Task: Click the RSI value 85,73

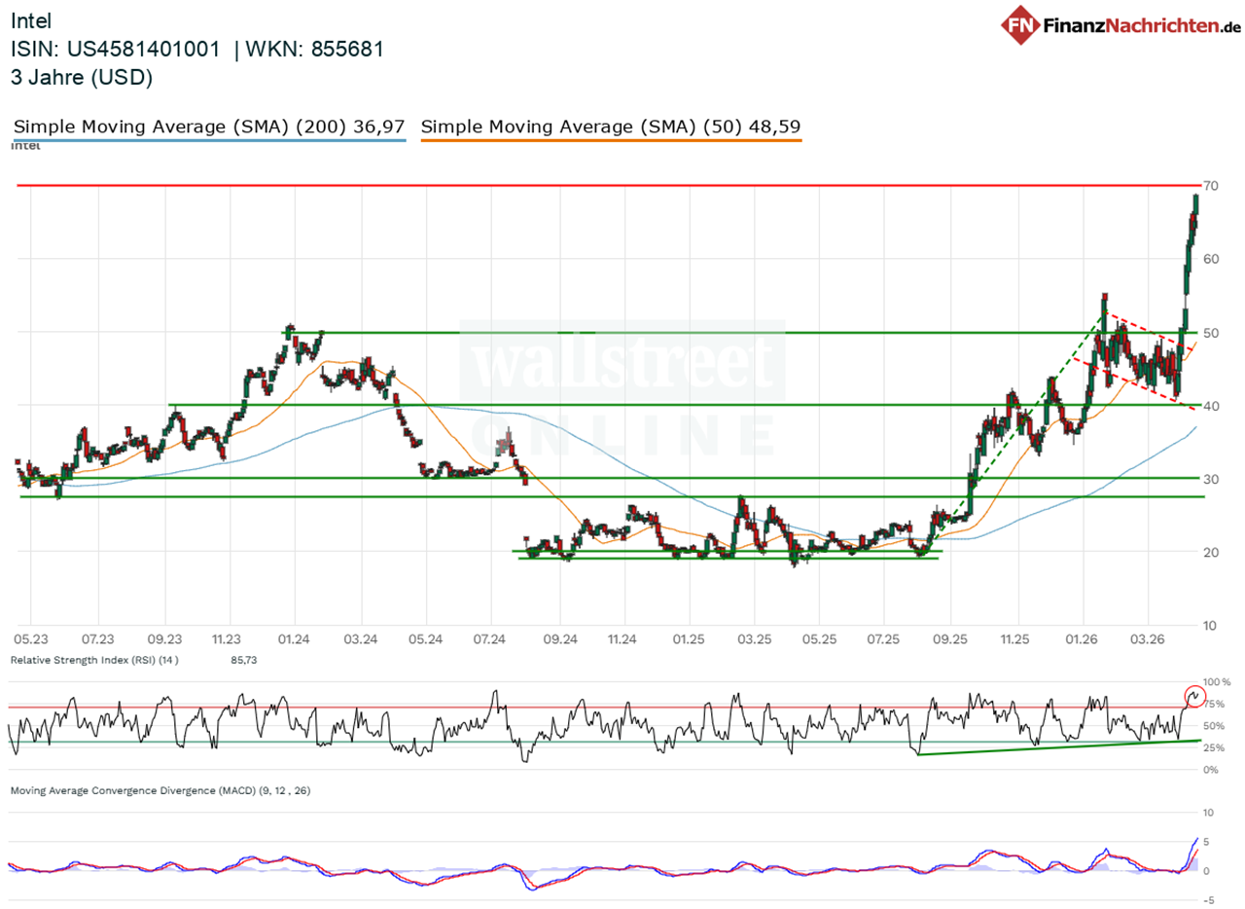Action: click(243, 660)
